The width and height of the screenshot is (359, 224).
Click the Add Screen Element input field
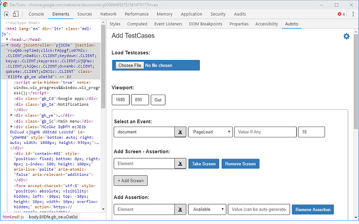pos(144,164)
